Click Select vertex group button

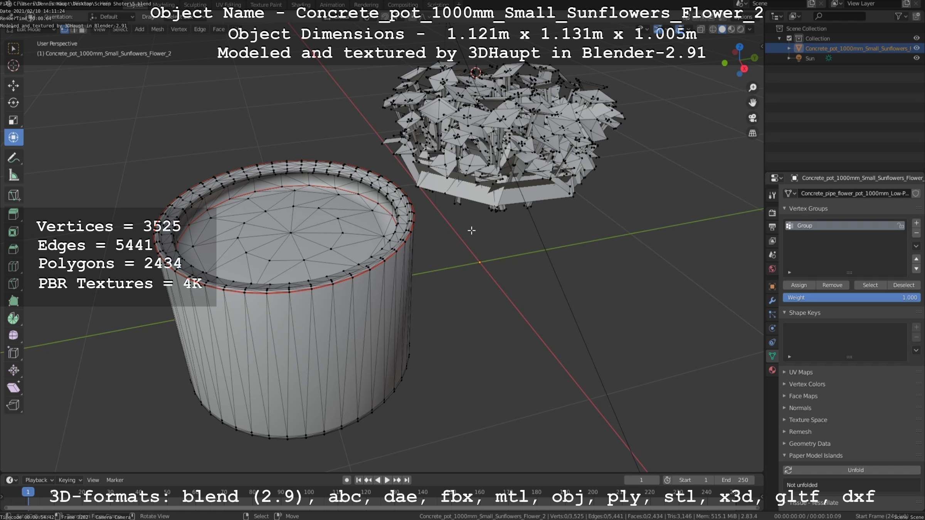click(870, 285)
